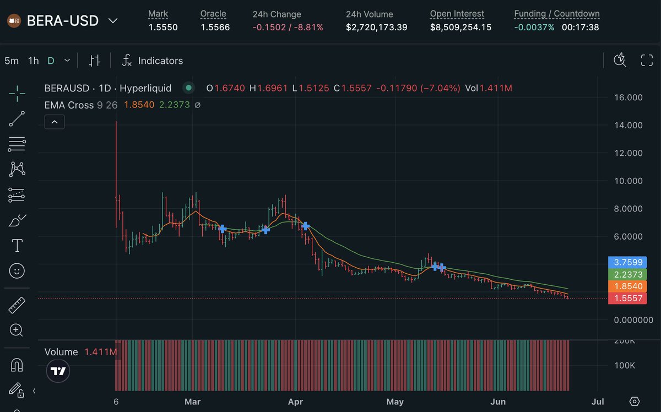The width and height of the screenshot is (661, 412).
Task: Click the Open Interest label
Action: [x=457, y=14]
